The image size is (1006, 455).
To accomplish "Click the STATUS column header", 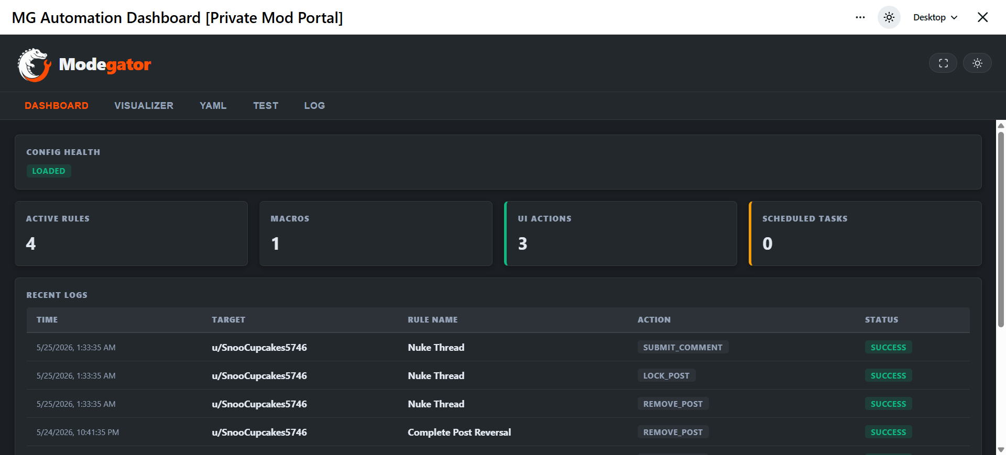I will 881,319.
